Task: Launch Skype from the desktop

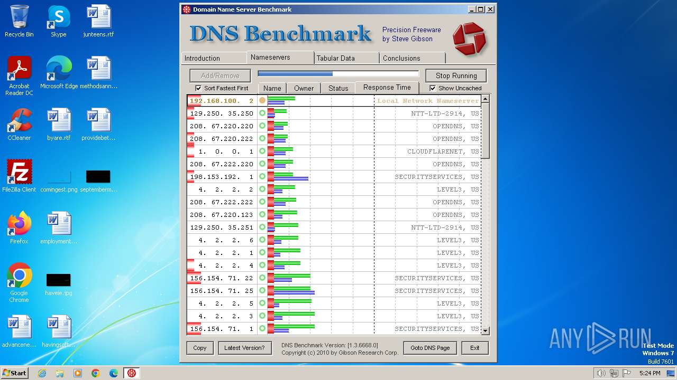Action: click(59, 21)
